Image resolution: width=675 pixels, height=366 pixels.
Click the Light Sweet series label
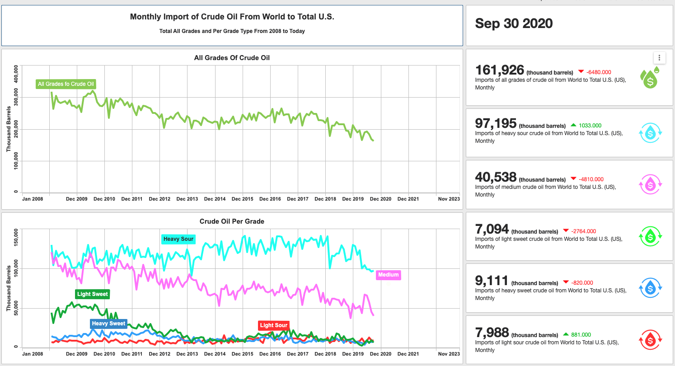coord(93,294)
